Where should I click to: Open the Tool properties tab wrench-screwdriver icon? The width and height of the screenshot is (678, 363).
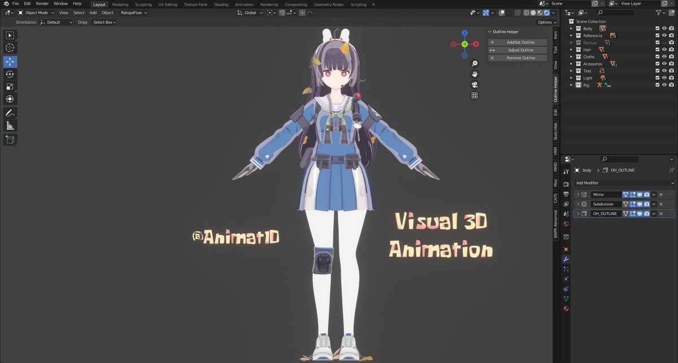pyautogui.click(x=566, y=173)
